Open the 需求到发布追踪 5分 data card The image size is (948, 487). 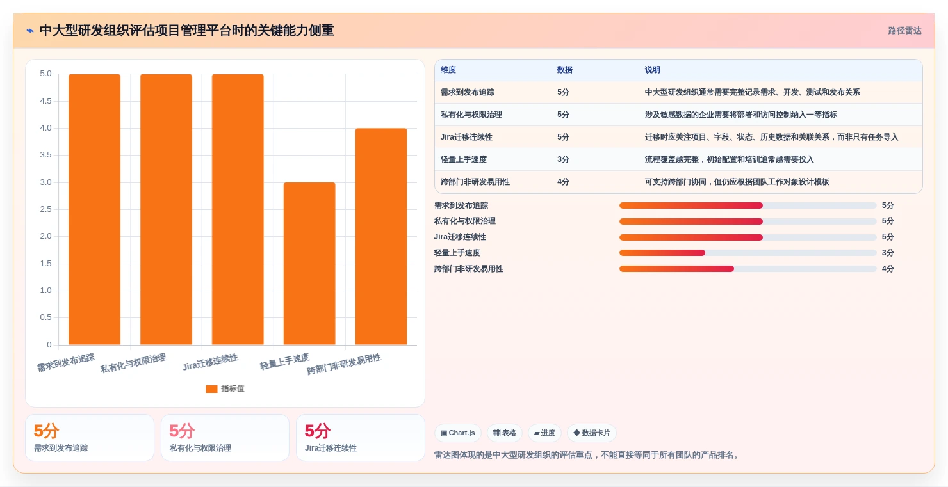pos(90,438)
